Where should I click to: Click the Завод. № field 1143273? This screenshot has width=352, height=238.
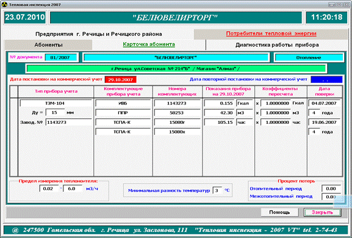[69, 122]
